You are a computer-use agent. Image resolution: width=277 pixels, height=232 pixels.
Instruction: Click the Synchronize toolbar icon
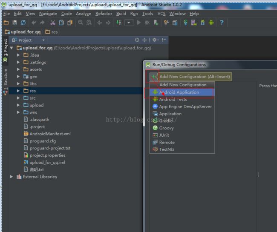click(x=23, y=23)
